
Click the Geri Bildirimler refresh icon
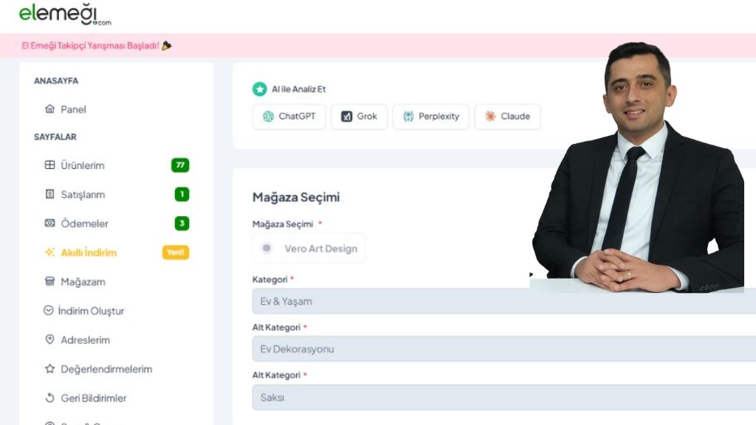tap(49, 398)
